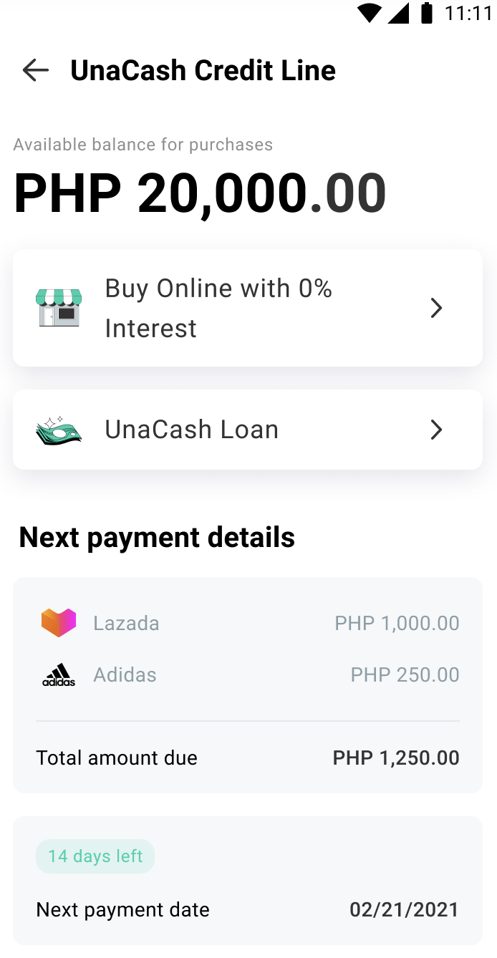
Task: Open the Lazada merchant icon
Action: 59,623
